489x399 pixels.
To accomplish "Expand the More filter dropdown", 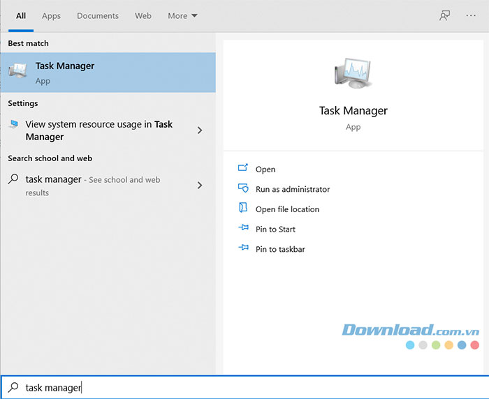I will point(183,15).
